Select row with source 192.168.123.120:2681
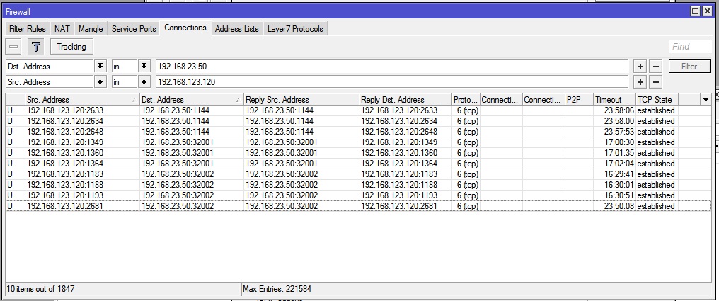The height and width of the screenshot is (301, 719). [358, 206]
